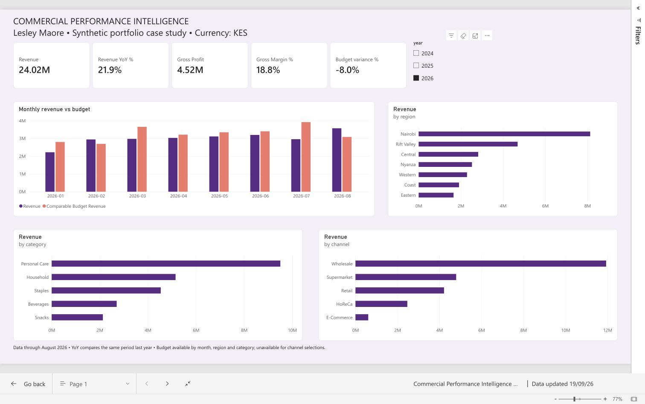Zoom in with the plus icon
Image resolution: width=645 pixels, height=404 pixels.
pos(605,399)
